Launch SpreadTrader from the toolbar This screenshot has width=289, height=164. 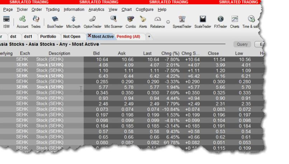[x=182, y=21]
